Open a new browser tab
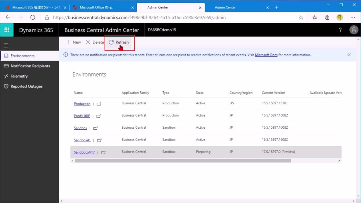361x203 pixels. coord(276,7)
